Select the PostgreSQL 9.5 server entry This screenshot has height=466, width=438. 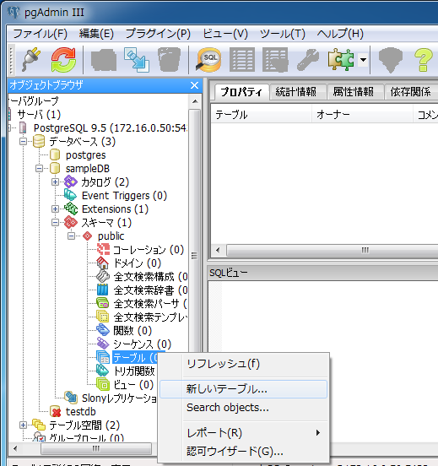[x=110, y=128]
